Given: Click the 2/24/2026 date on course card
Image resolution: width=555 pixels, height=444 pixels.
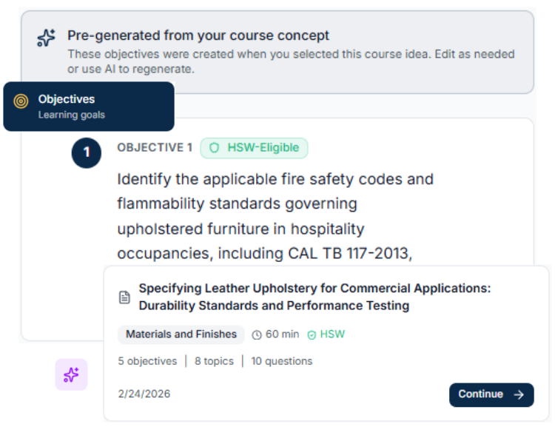Looking at the screenshot, I should click(144, 394).
